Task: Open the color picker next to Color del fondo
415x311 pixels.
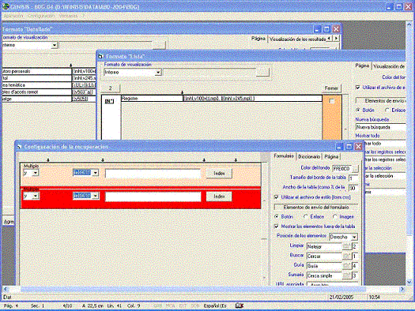Action: [356, 168]
